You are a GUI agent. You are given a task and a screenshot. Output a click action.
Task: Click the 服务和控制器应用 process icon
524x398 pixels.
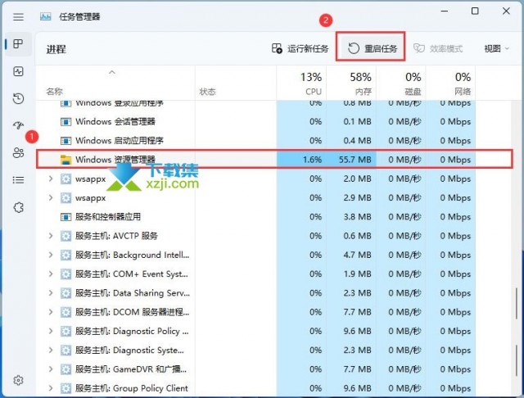65,217
